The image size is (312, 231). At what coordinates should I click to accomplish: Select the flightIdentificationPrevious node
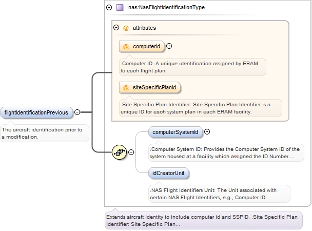pyautogui.click(x=36, y=112)
